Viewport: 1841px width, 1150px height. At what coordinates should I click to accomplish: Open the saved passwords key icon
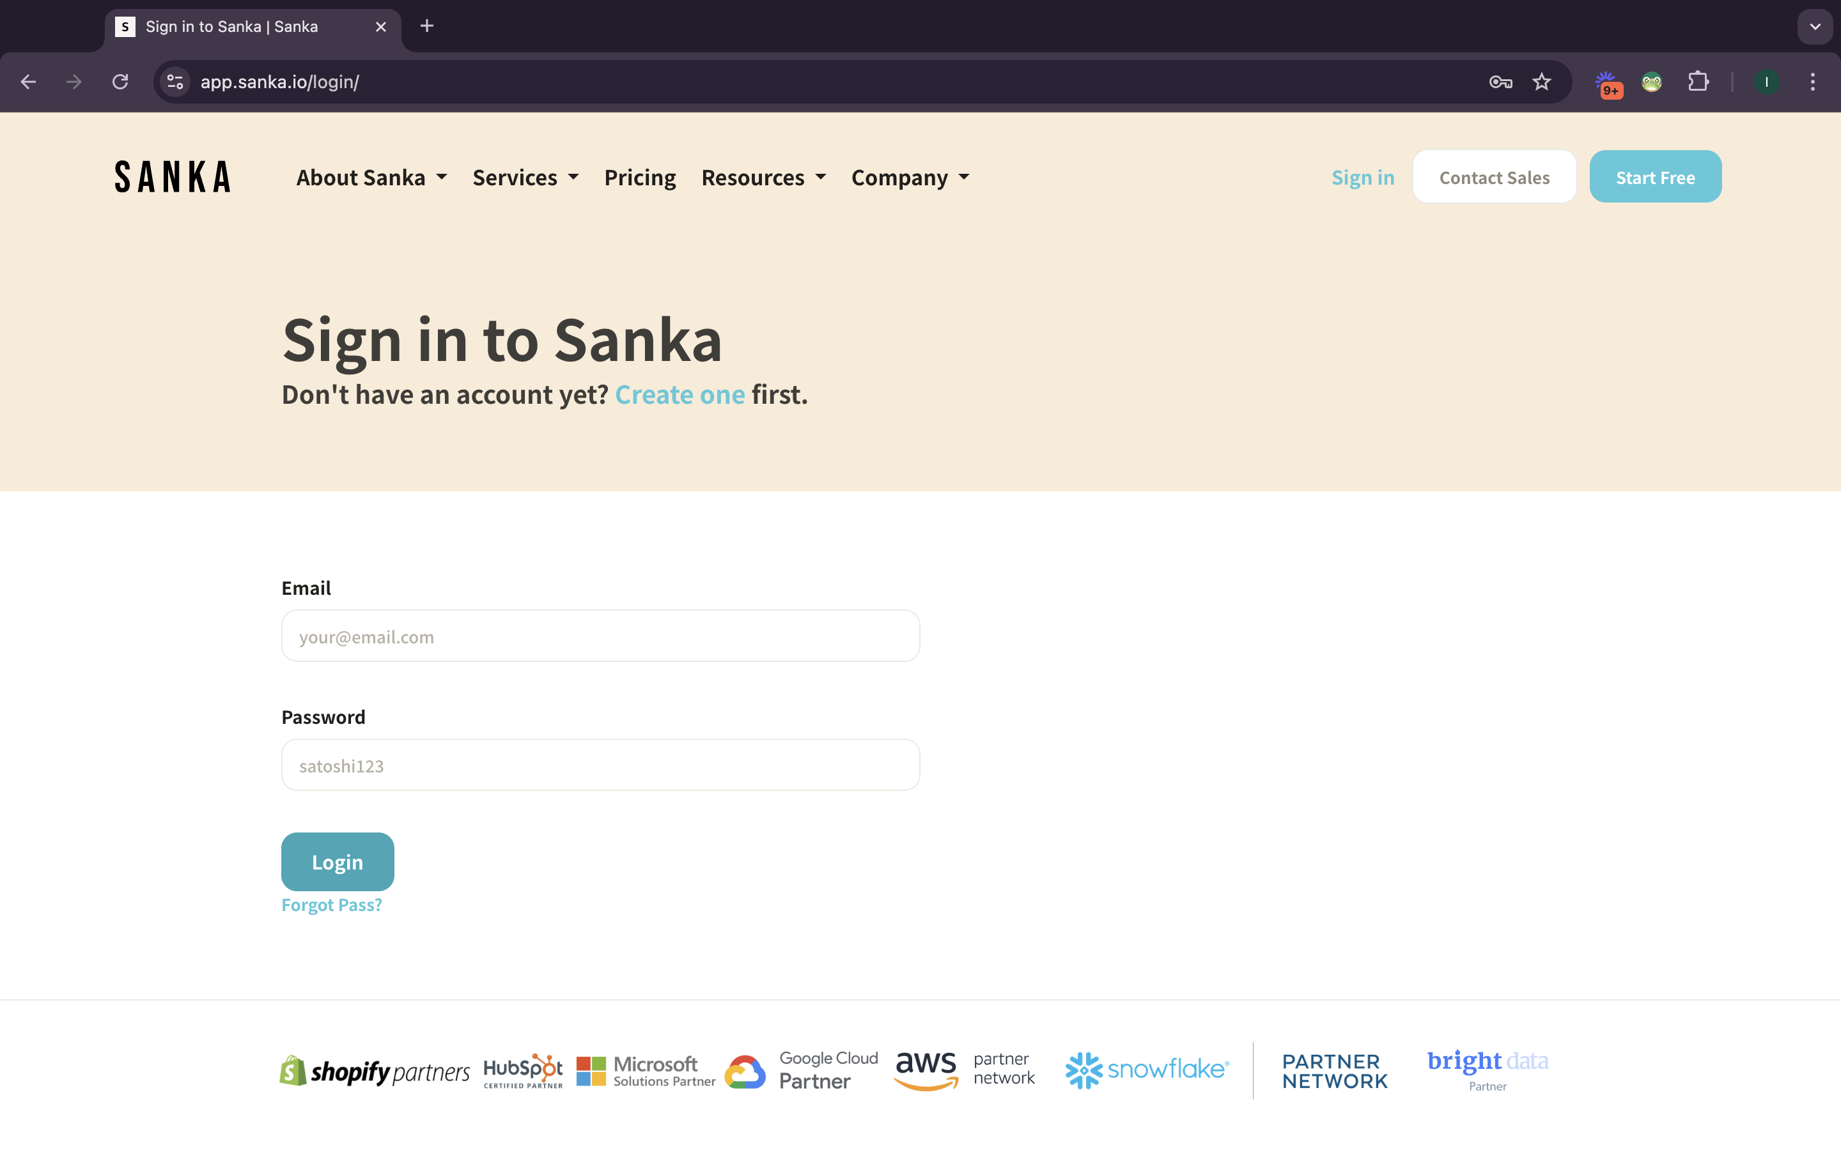(1500, 81)
